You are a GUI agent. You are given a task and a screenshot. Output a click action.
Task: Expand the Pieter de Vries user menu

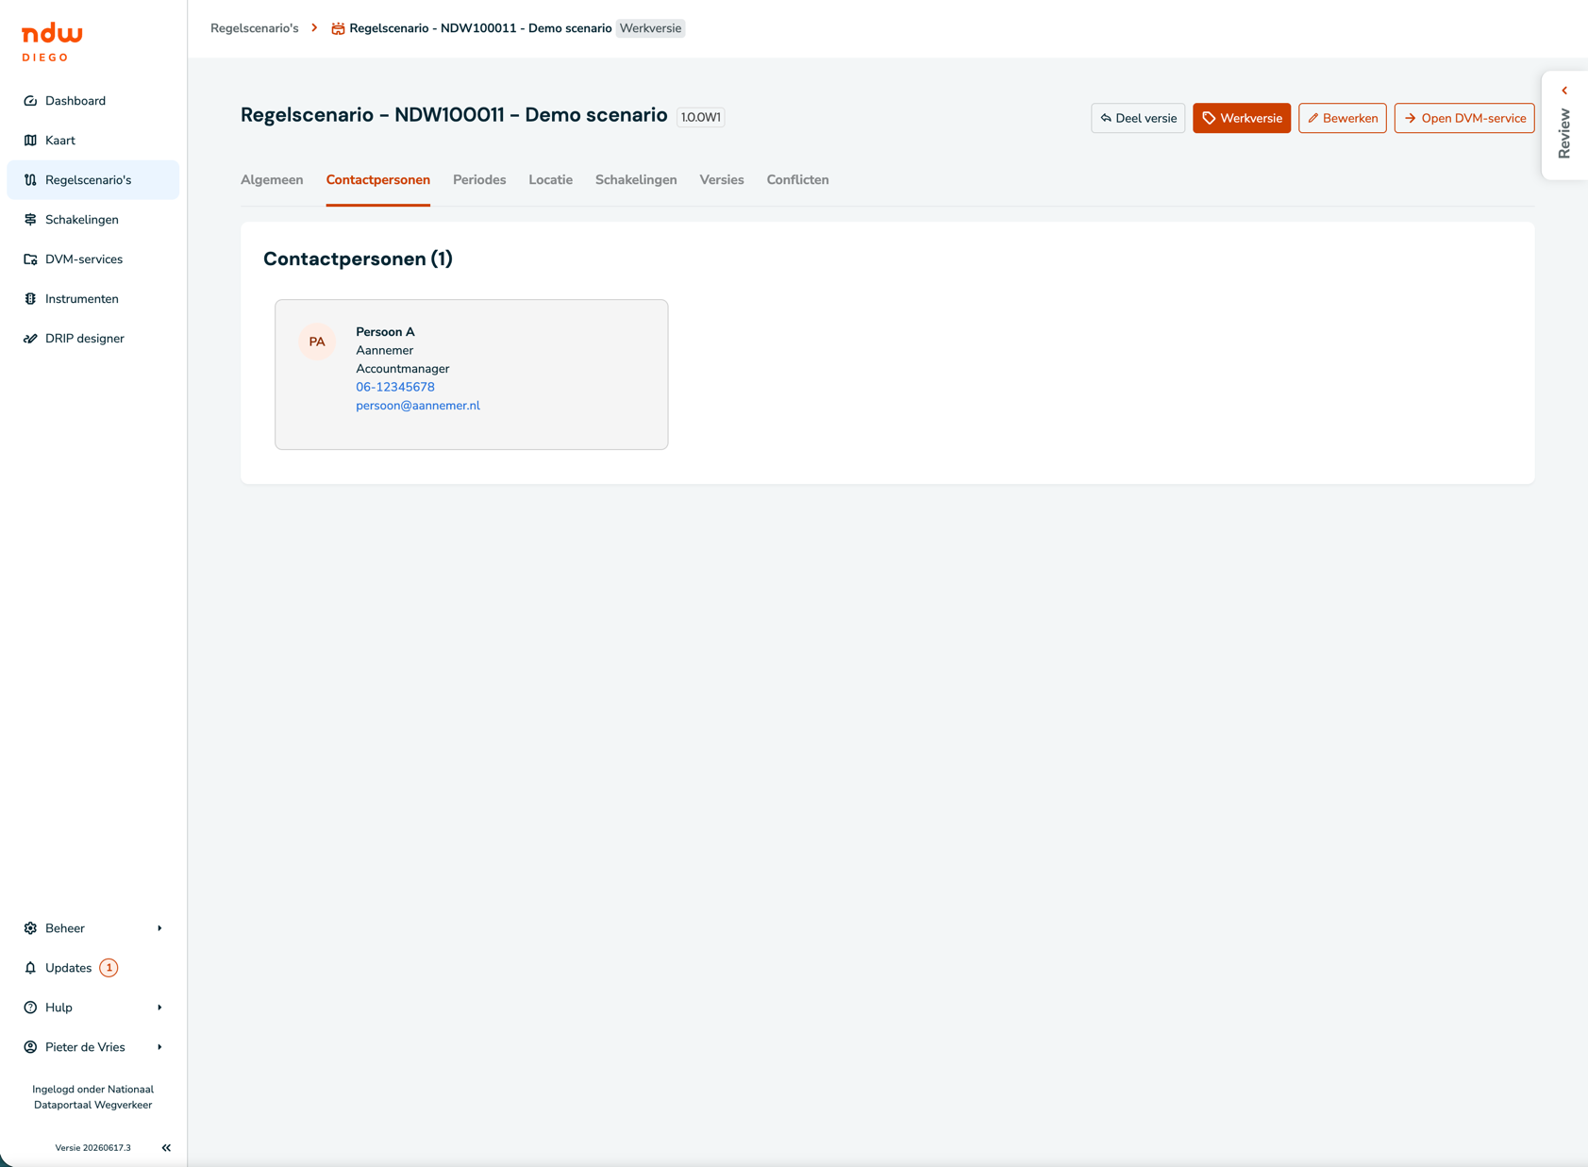92,1047
